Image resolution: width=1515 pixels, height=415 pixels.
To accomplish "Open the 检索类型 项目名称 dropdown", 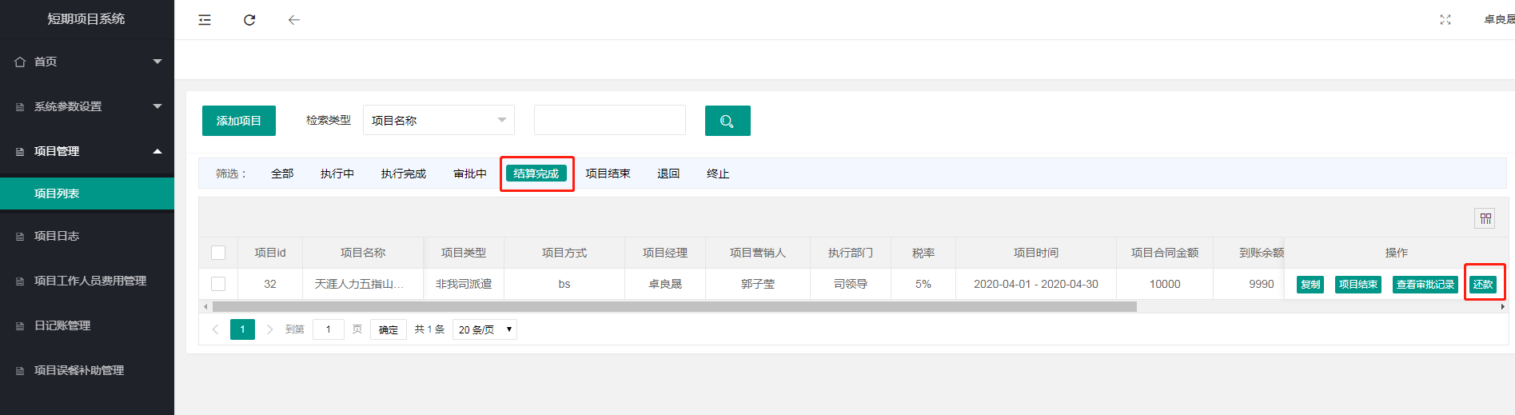I will (x=439, y=120).
